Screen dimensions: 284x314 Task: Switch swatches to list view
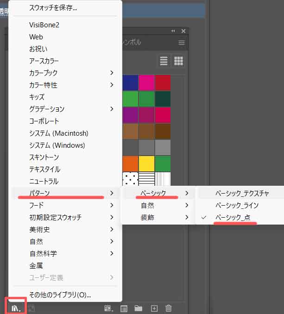pos(164,61)
